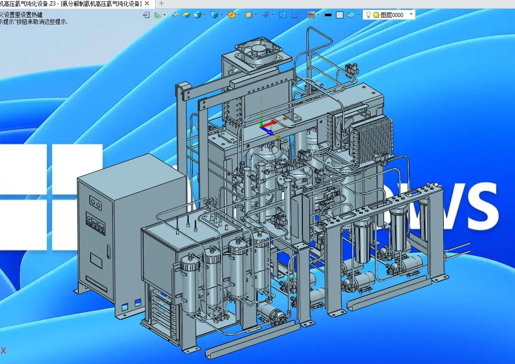Click the green layered filter icon
Image resolution: width=515 pixels, height=364 pixels.
(x=158, y=15)
